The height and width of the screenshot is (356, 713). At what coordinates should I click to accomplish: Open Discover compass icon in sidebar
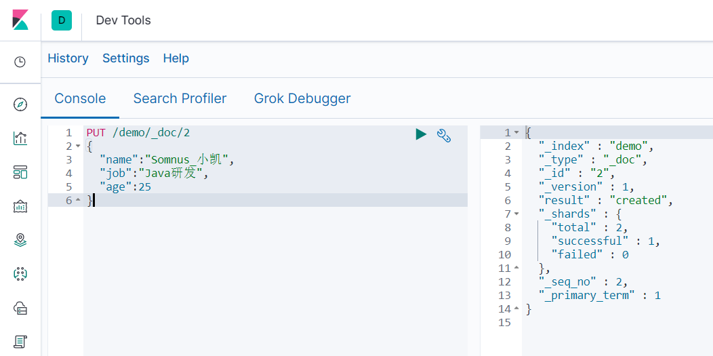(20, 104)
